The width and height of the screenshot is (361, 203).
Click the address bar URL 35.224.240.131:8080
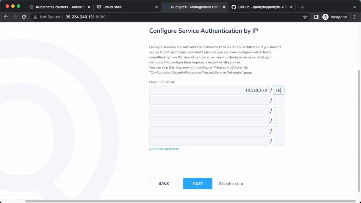pos(85,17)
